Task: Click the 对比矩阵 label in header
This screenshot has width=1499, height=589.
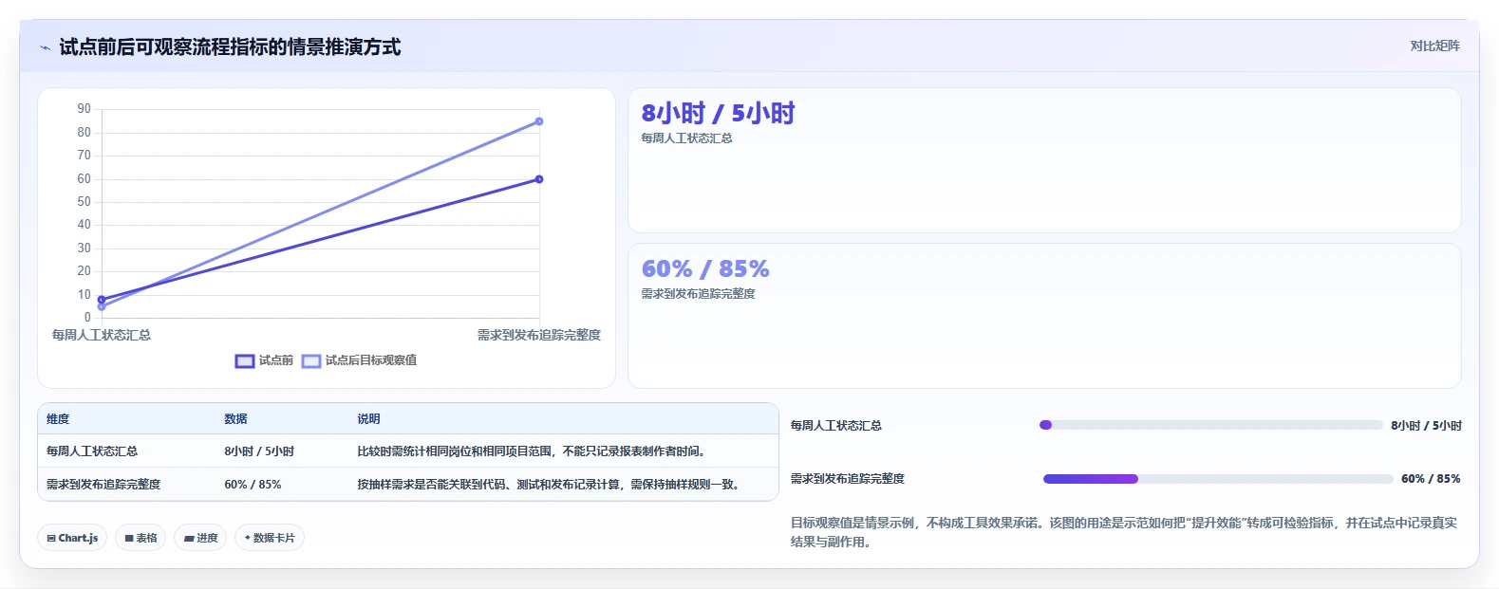Action: [1434, 46]
